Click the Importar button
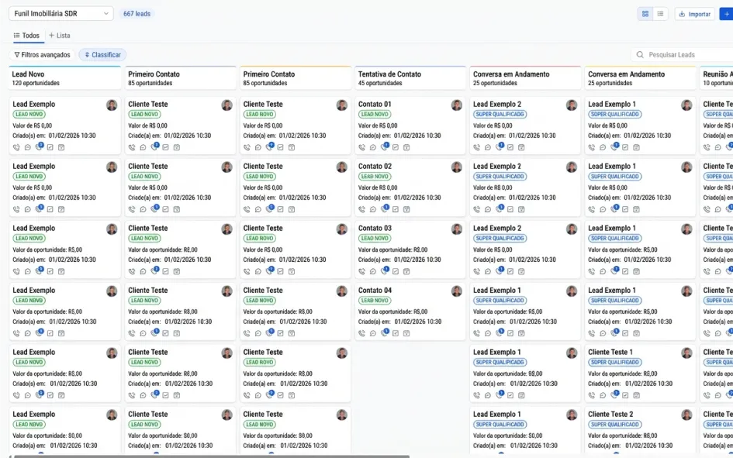The image size is (733, 458). (x=695, y=14)
